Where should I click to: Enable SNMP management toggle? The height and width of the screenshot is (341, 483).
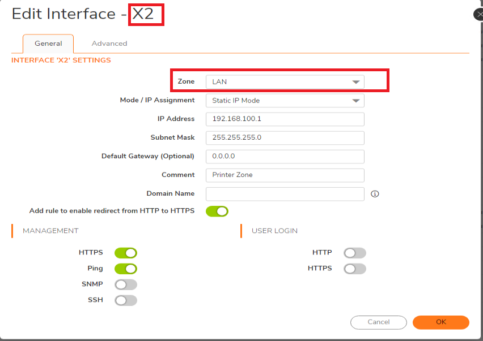click(126, 284)
